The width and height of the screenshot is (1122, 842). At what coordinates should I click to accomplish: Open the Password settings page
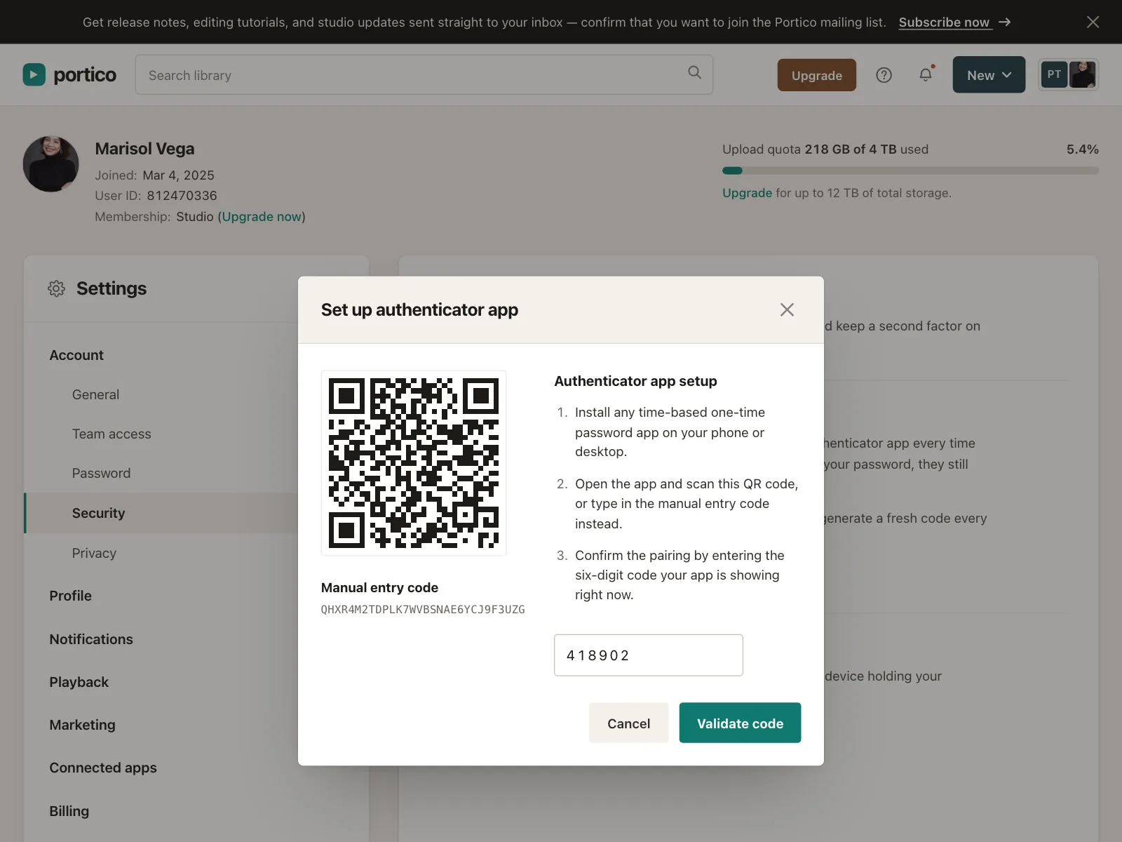click(101, 473)
